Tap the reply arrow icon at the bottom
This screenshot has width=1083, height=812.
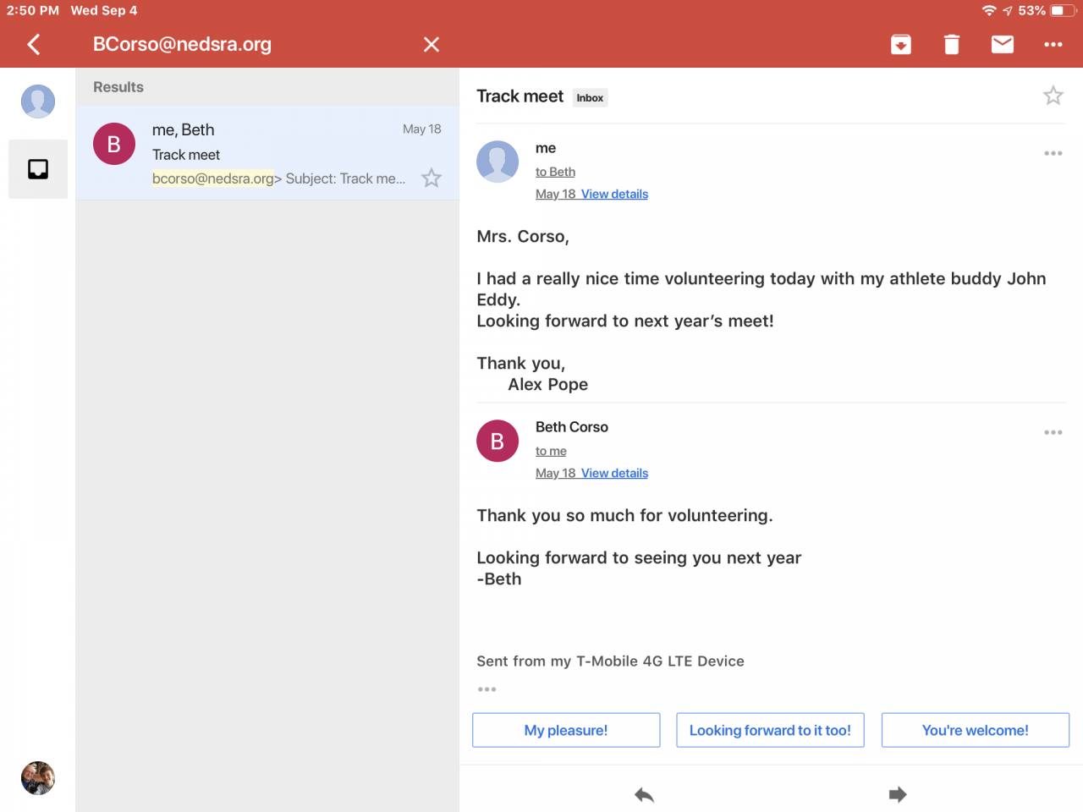click(645, 794)
